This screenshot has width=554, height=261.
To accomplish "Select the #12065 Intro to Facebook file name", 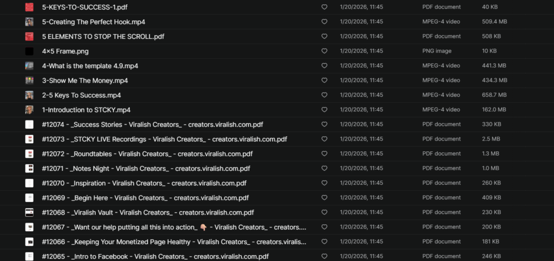I will tap(155, 257).
